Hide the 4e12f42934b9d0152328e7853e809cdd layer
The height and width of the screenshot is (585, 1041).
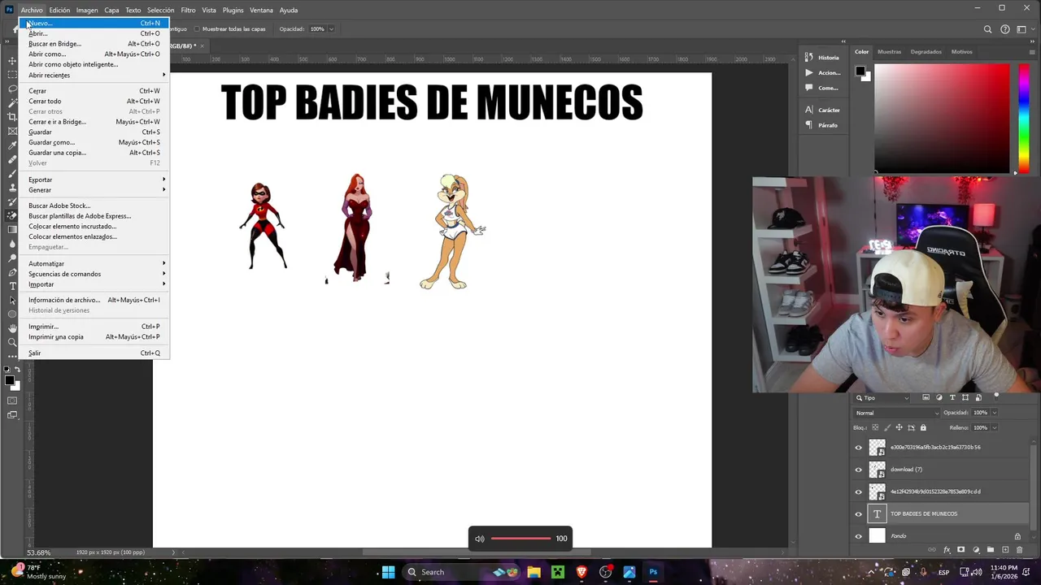[x=858, y=492]
